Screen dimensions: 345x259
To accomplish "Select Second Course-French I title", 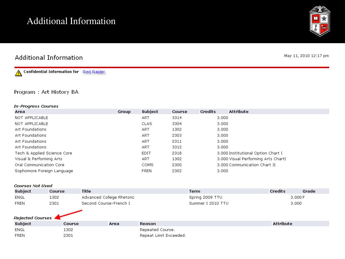I will (x=106, y=203).
